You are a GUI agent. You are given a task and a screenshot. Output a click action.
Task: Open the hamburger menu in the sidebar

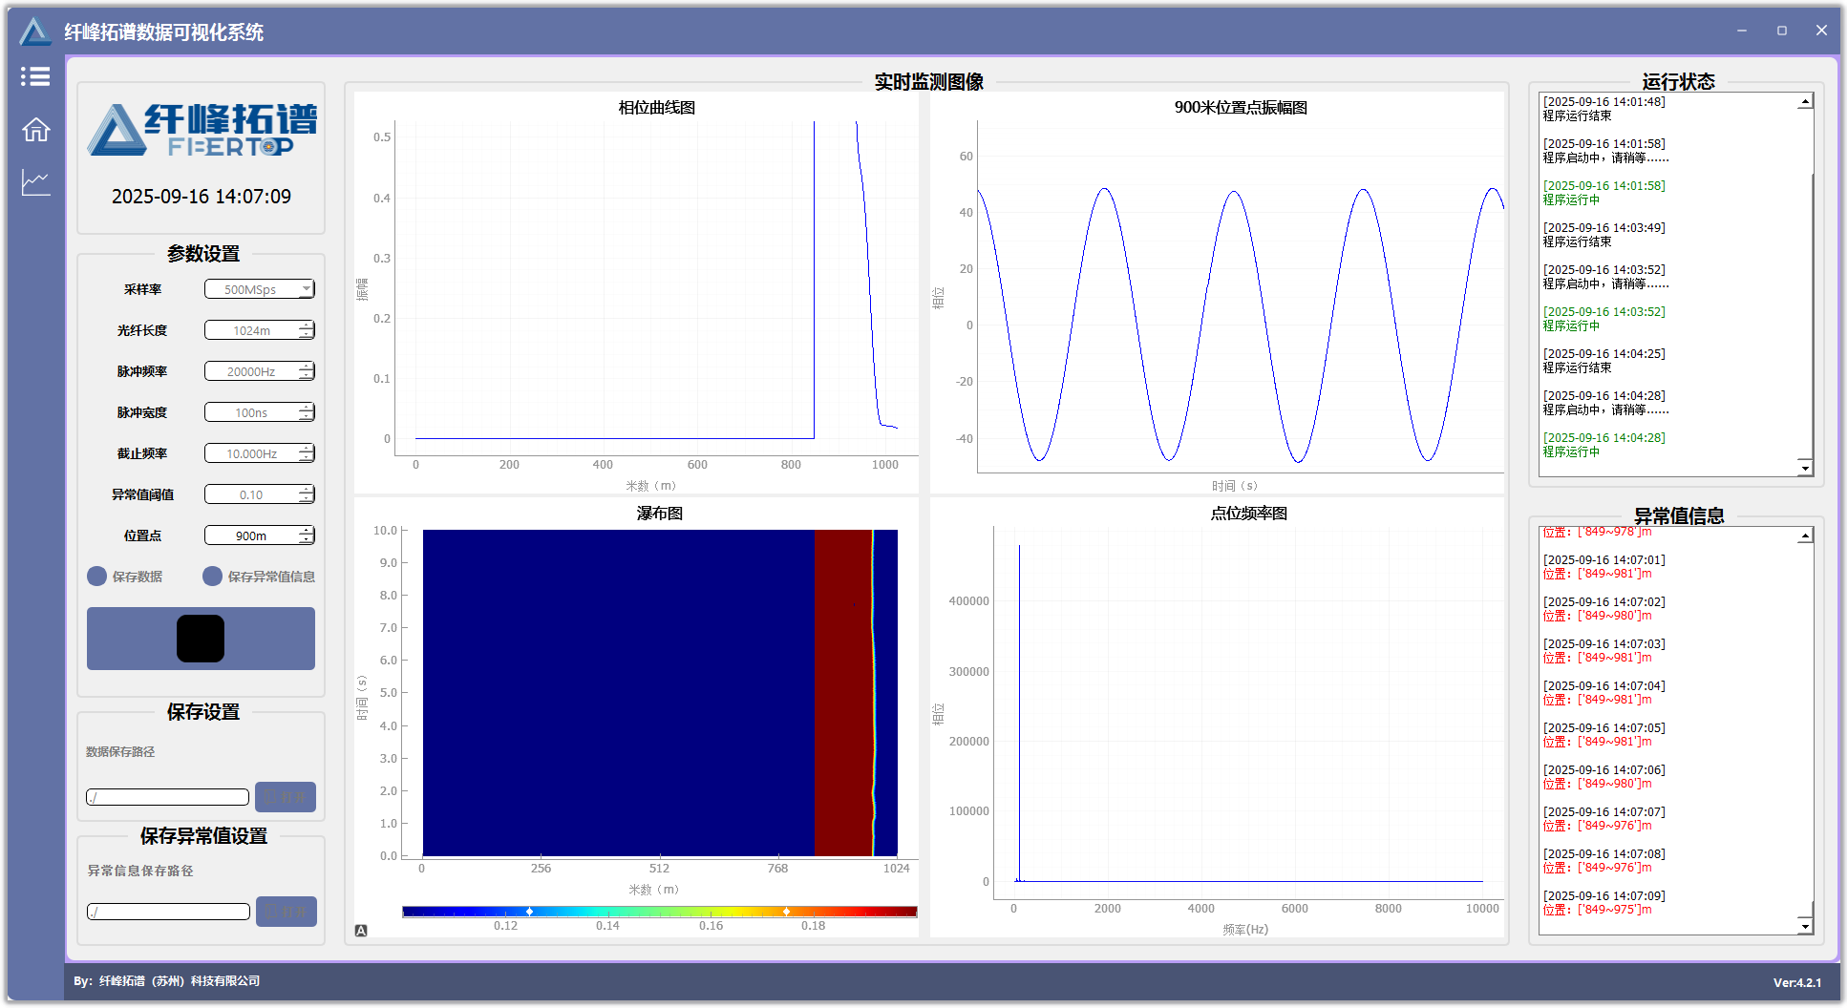[x=35, y=76]
